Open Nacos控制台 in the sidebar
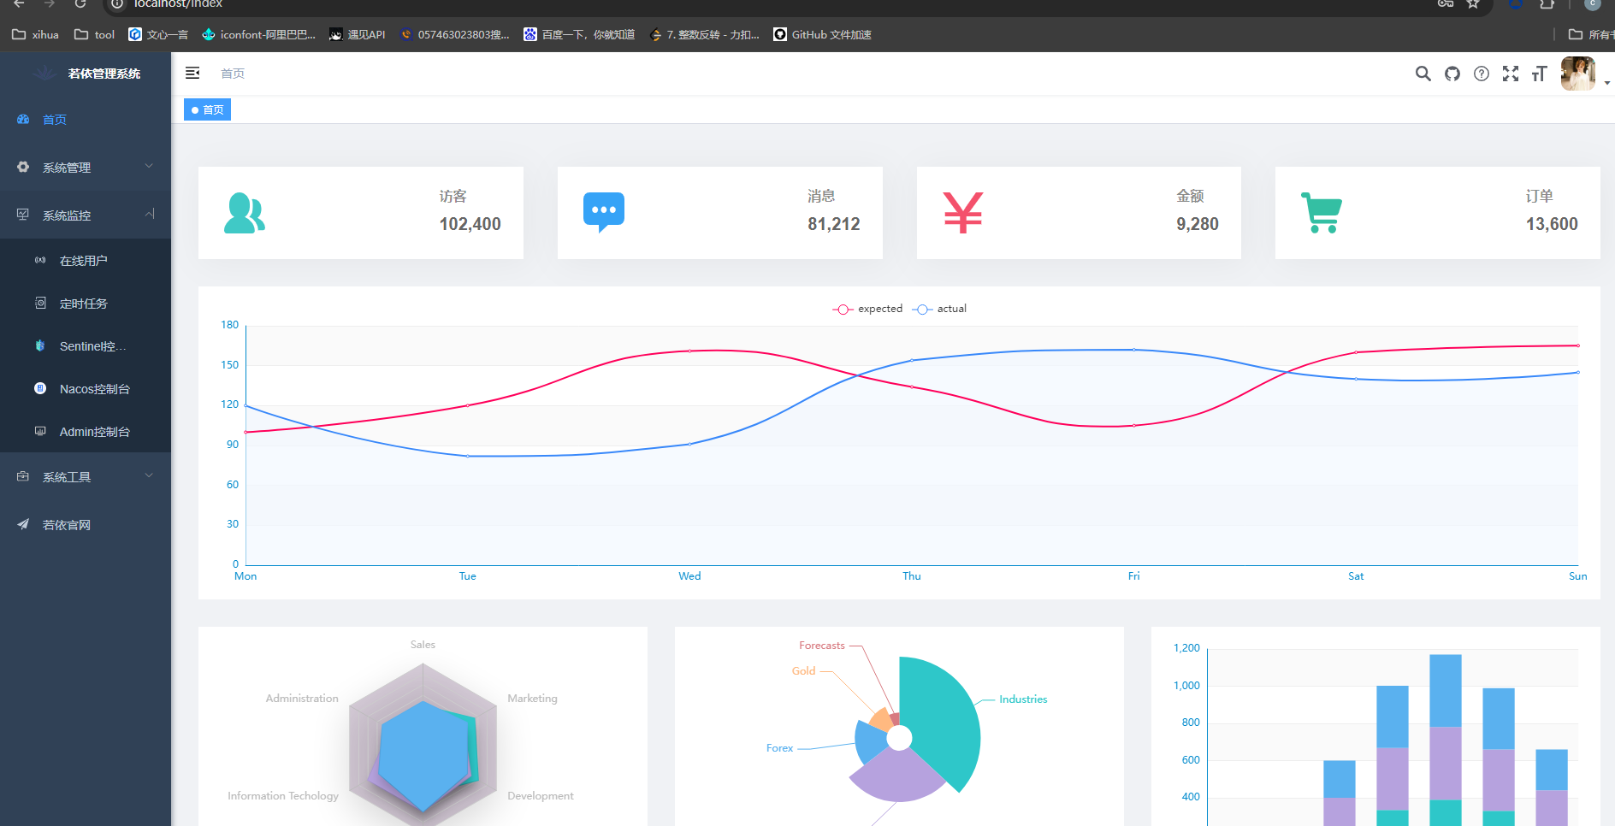The height and width of the screenshot is (826, 1615). tap(86, 388)
